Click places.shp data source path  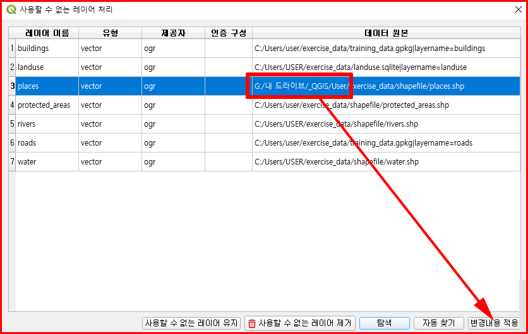tap(387, 86)
